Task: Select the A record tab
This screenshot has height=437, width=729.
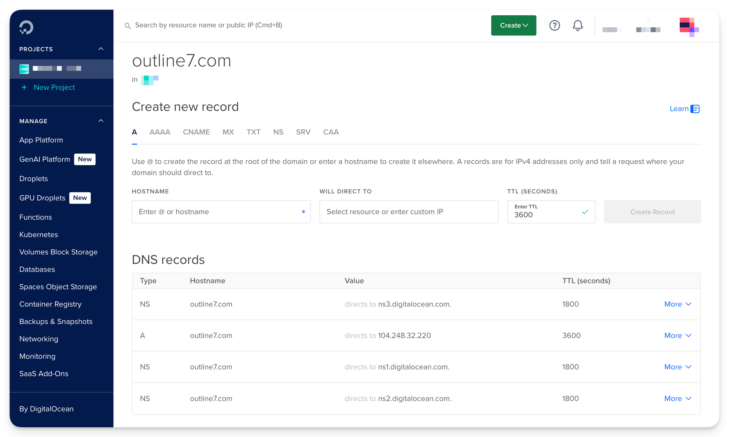Action: [x=135, y=132]
